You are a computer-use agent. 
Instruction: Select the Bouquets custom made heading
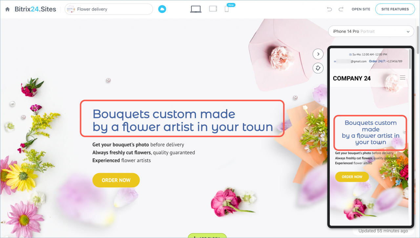[x=182, y=120]
